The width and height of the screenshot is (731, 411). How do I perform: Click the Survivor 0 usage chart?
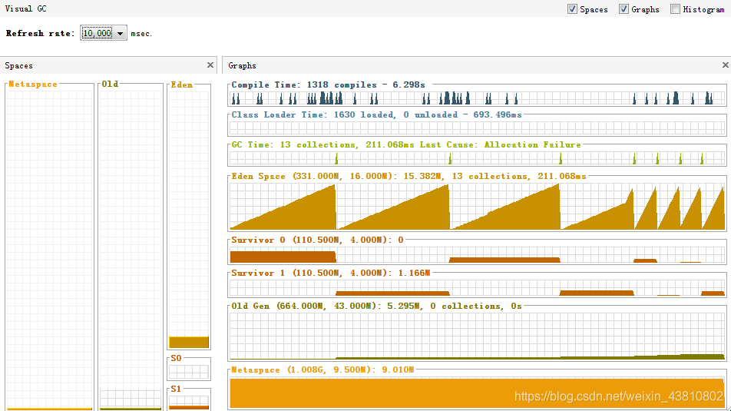point(478,255)
